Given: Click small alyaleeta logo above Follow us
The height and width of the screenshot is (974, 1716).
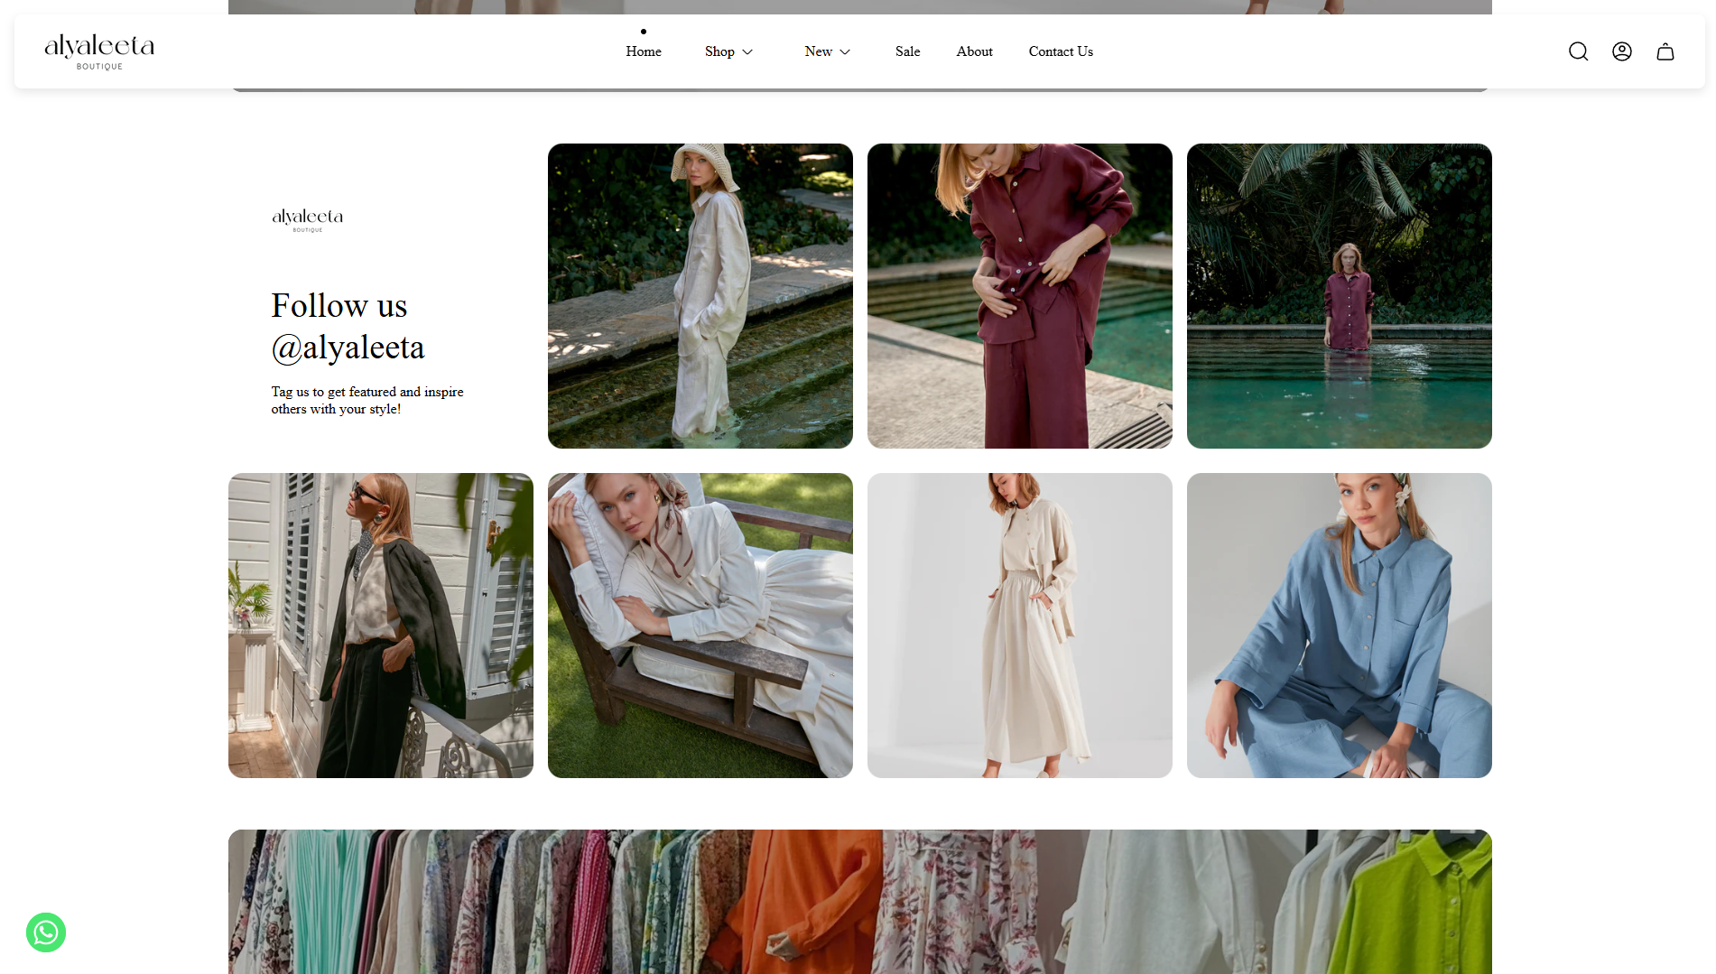Looking at the screenshot, I should pos(308,219).
